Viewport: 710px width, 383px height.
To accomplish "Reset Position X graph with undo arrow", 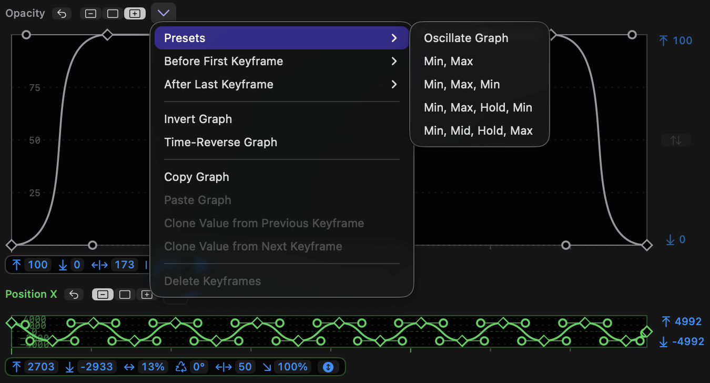I will tap(74, 295).
